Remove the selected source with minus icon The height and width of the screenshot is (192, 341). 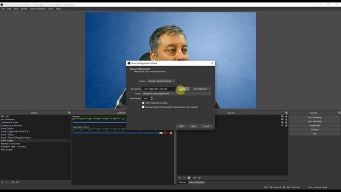(184, 178)
